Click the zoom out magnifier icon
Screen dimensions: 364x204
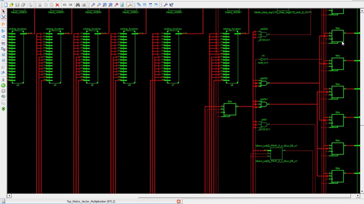pyautogui.click(x=99, y=5)
